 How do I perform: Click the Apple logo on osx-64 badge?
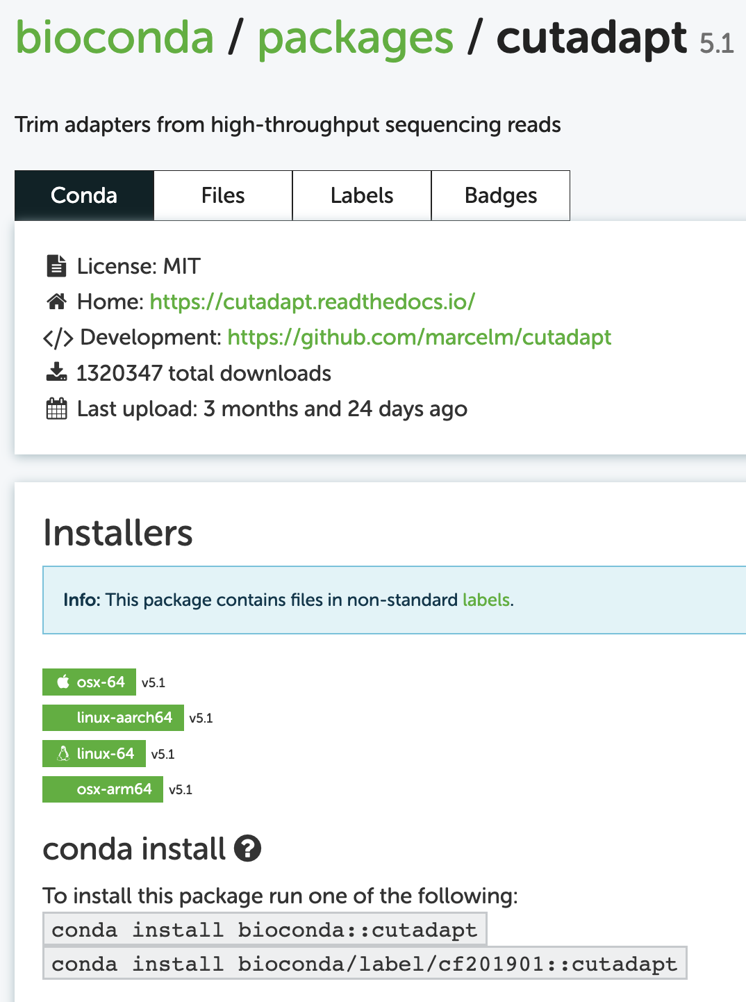tap(63, 682)
